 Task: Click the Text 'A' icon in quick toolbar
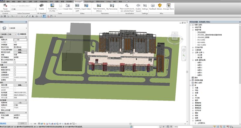[33, 16]
